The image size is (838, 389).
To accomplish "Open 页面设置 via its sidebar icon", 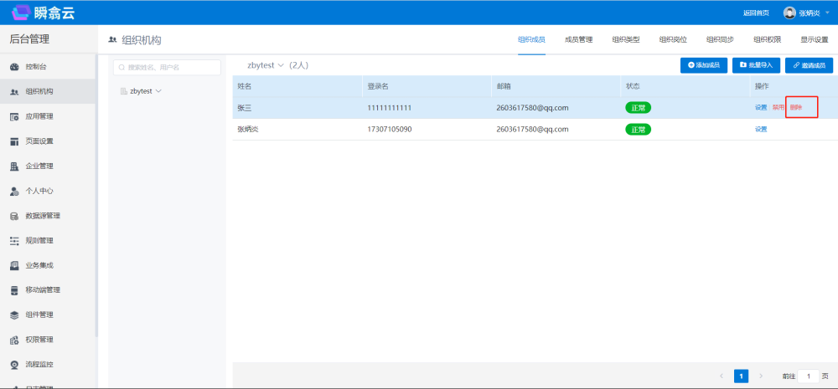I will coord(14,141).
